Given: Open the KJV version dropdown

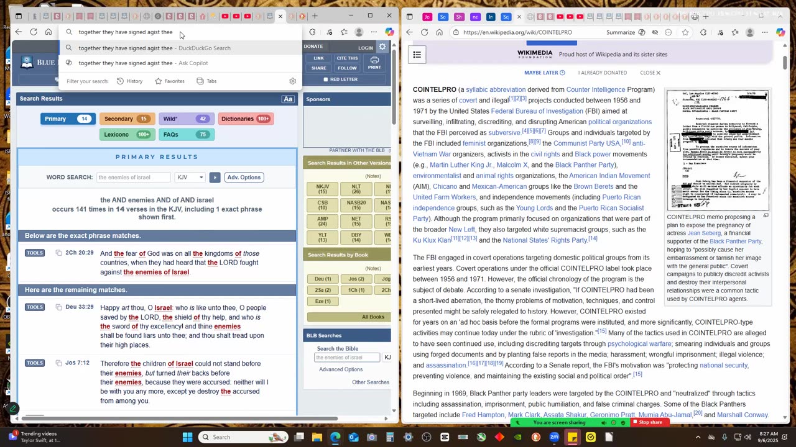Looking at the screenshot, I should coord(190,178).
